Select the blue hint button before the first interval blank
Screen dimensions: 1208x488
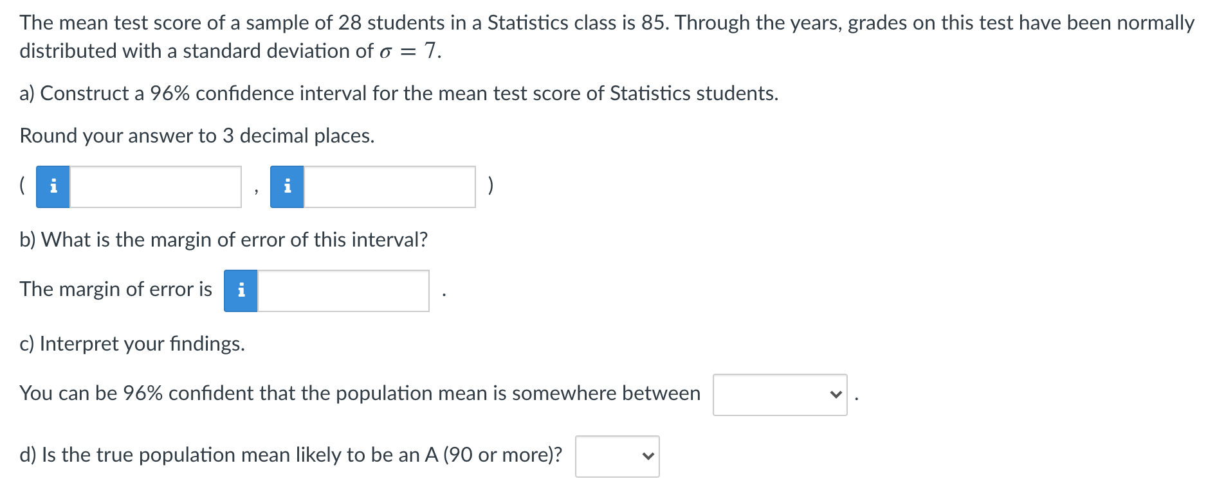coord(53,187)
